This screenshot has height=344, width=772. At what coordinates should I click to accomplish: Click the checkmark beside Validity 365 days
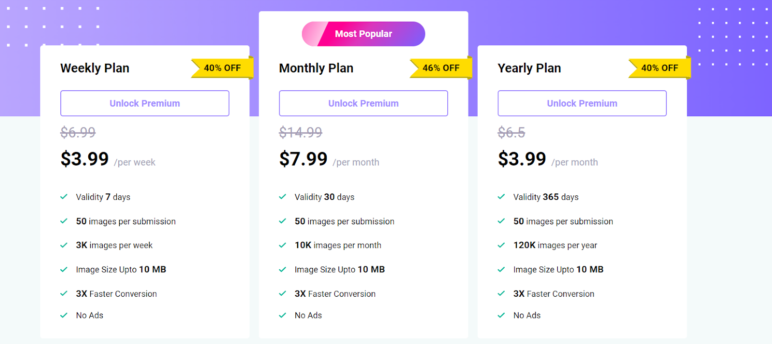[501, 197]
